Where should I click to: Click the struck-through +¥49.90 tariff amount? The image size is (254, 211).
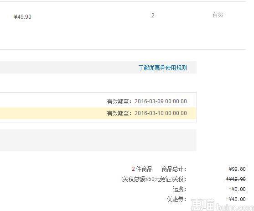click(x=236, y=179)
